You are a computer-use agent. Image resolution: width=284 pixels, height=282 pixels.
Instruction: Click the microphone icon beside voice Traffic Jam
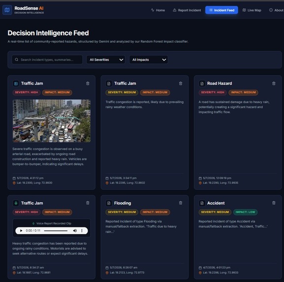(16, 203)
